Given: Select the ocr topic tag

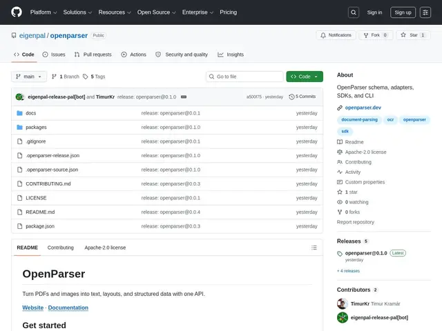Looking at the screenshot, I should (390, 119).
